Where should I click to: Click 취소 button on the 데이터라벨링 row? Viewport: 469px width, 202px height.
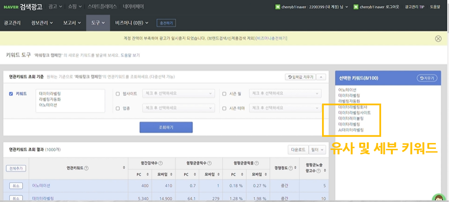click(x=16, y=198)
